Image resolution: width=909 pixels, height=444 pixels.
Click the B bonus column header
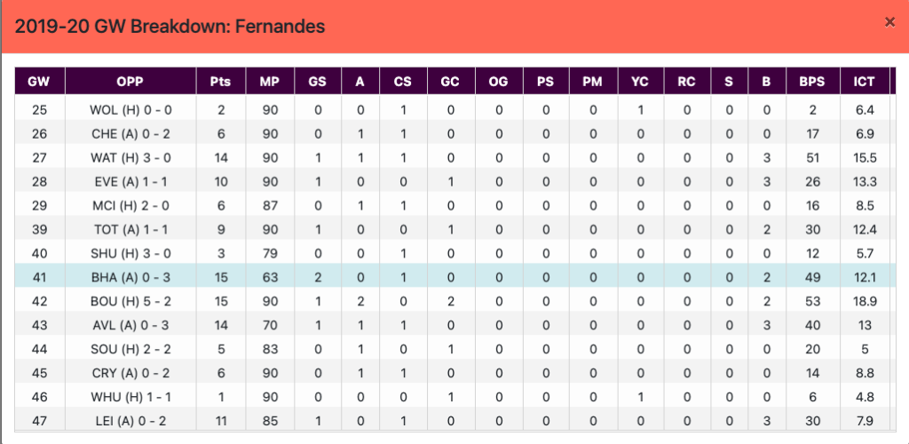(x=765, y=82)
